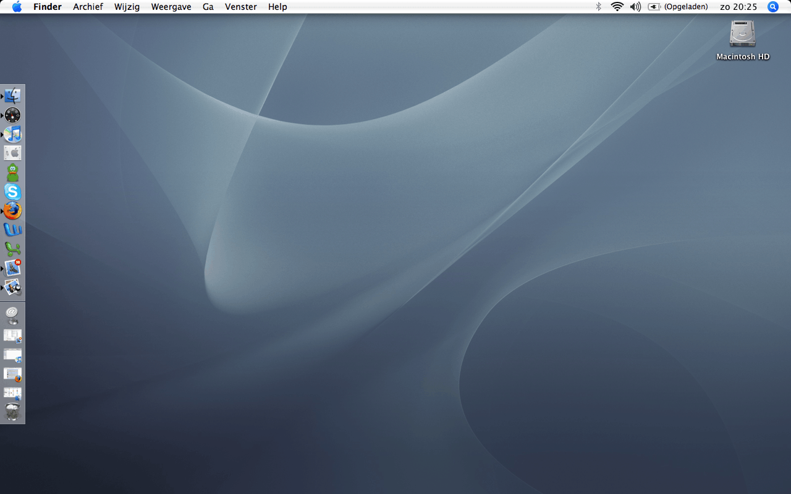
Task: Open Finder from the Dock
Action: point(13,96)
